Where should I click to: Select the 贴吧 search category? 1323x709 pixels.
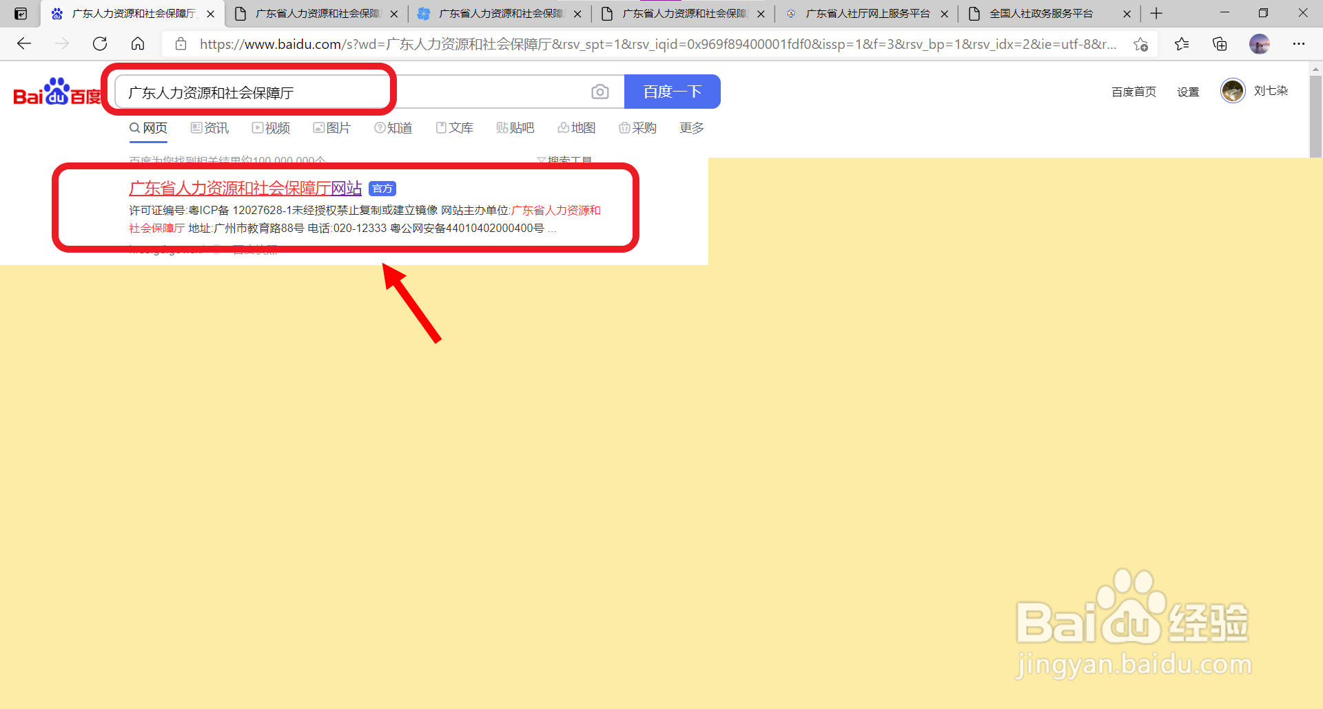pyautogui.click(x=515, y=128)
